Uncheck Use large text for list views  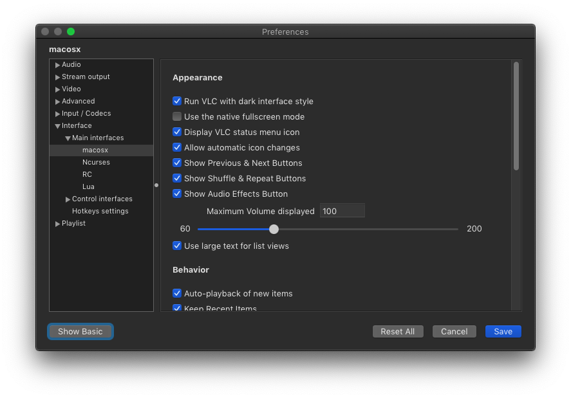177,246
